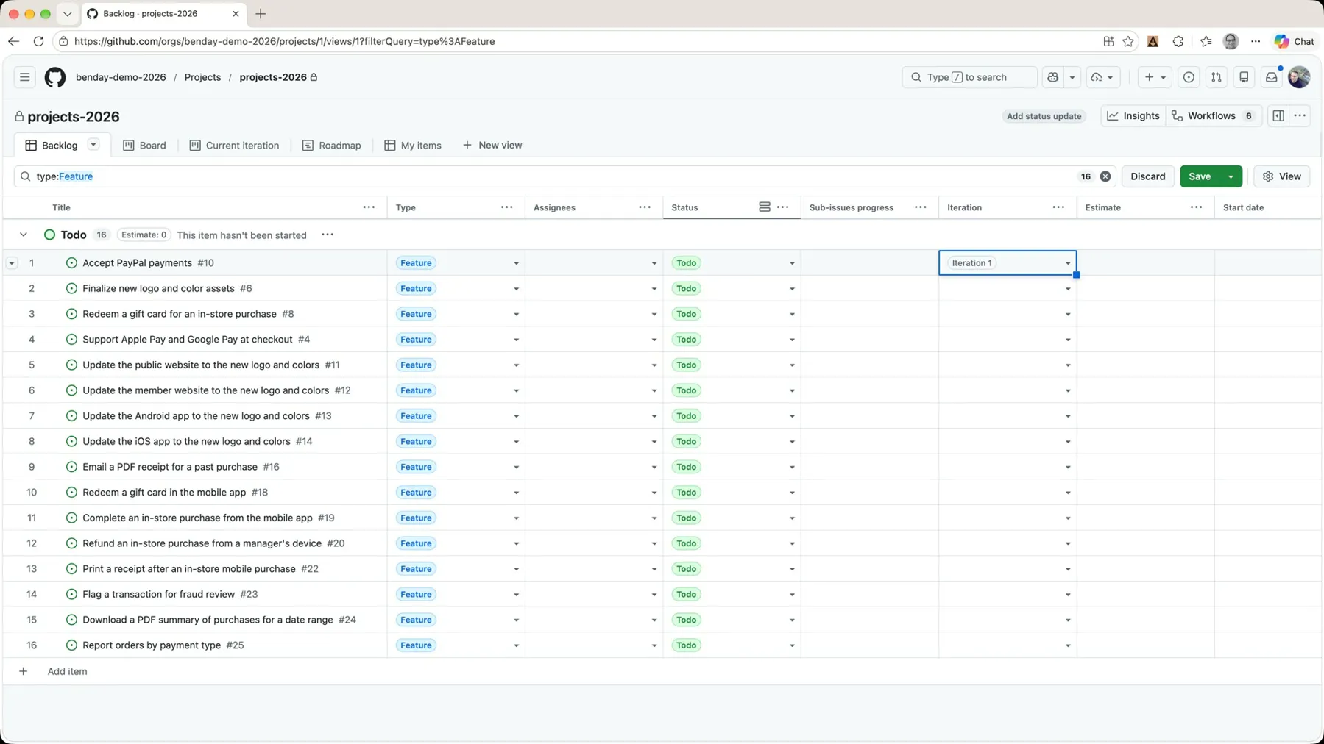Open the benday-demo-2026 breadcrumb link
1324x744 pixels.
click(x=121, y=77)
